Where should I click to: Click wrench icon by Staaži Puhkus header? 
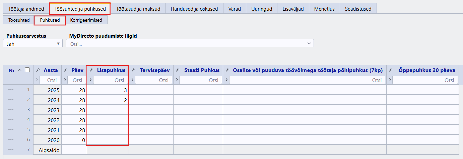[x=178, y=70]
